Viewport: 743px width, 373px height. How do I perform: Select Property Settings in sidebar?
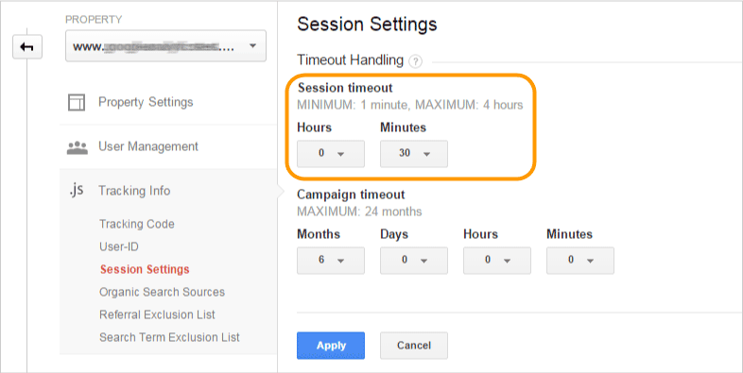[146, 102]
